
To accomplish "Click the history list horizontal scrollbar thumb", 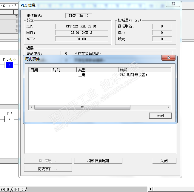I will click(82, 107).
